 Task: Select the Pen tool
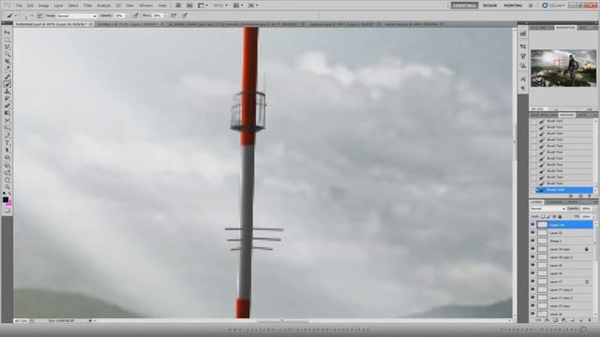click(7, 135)
